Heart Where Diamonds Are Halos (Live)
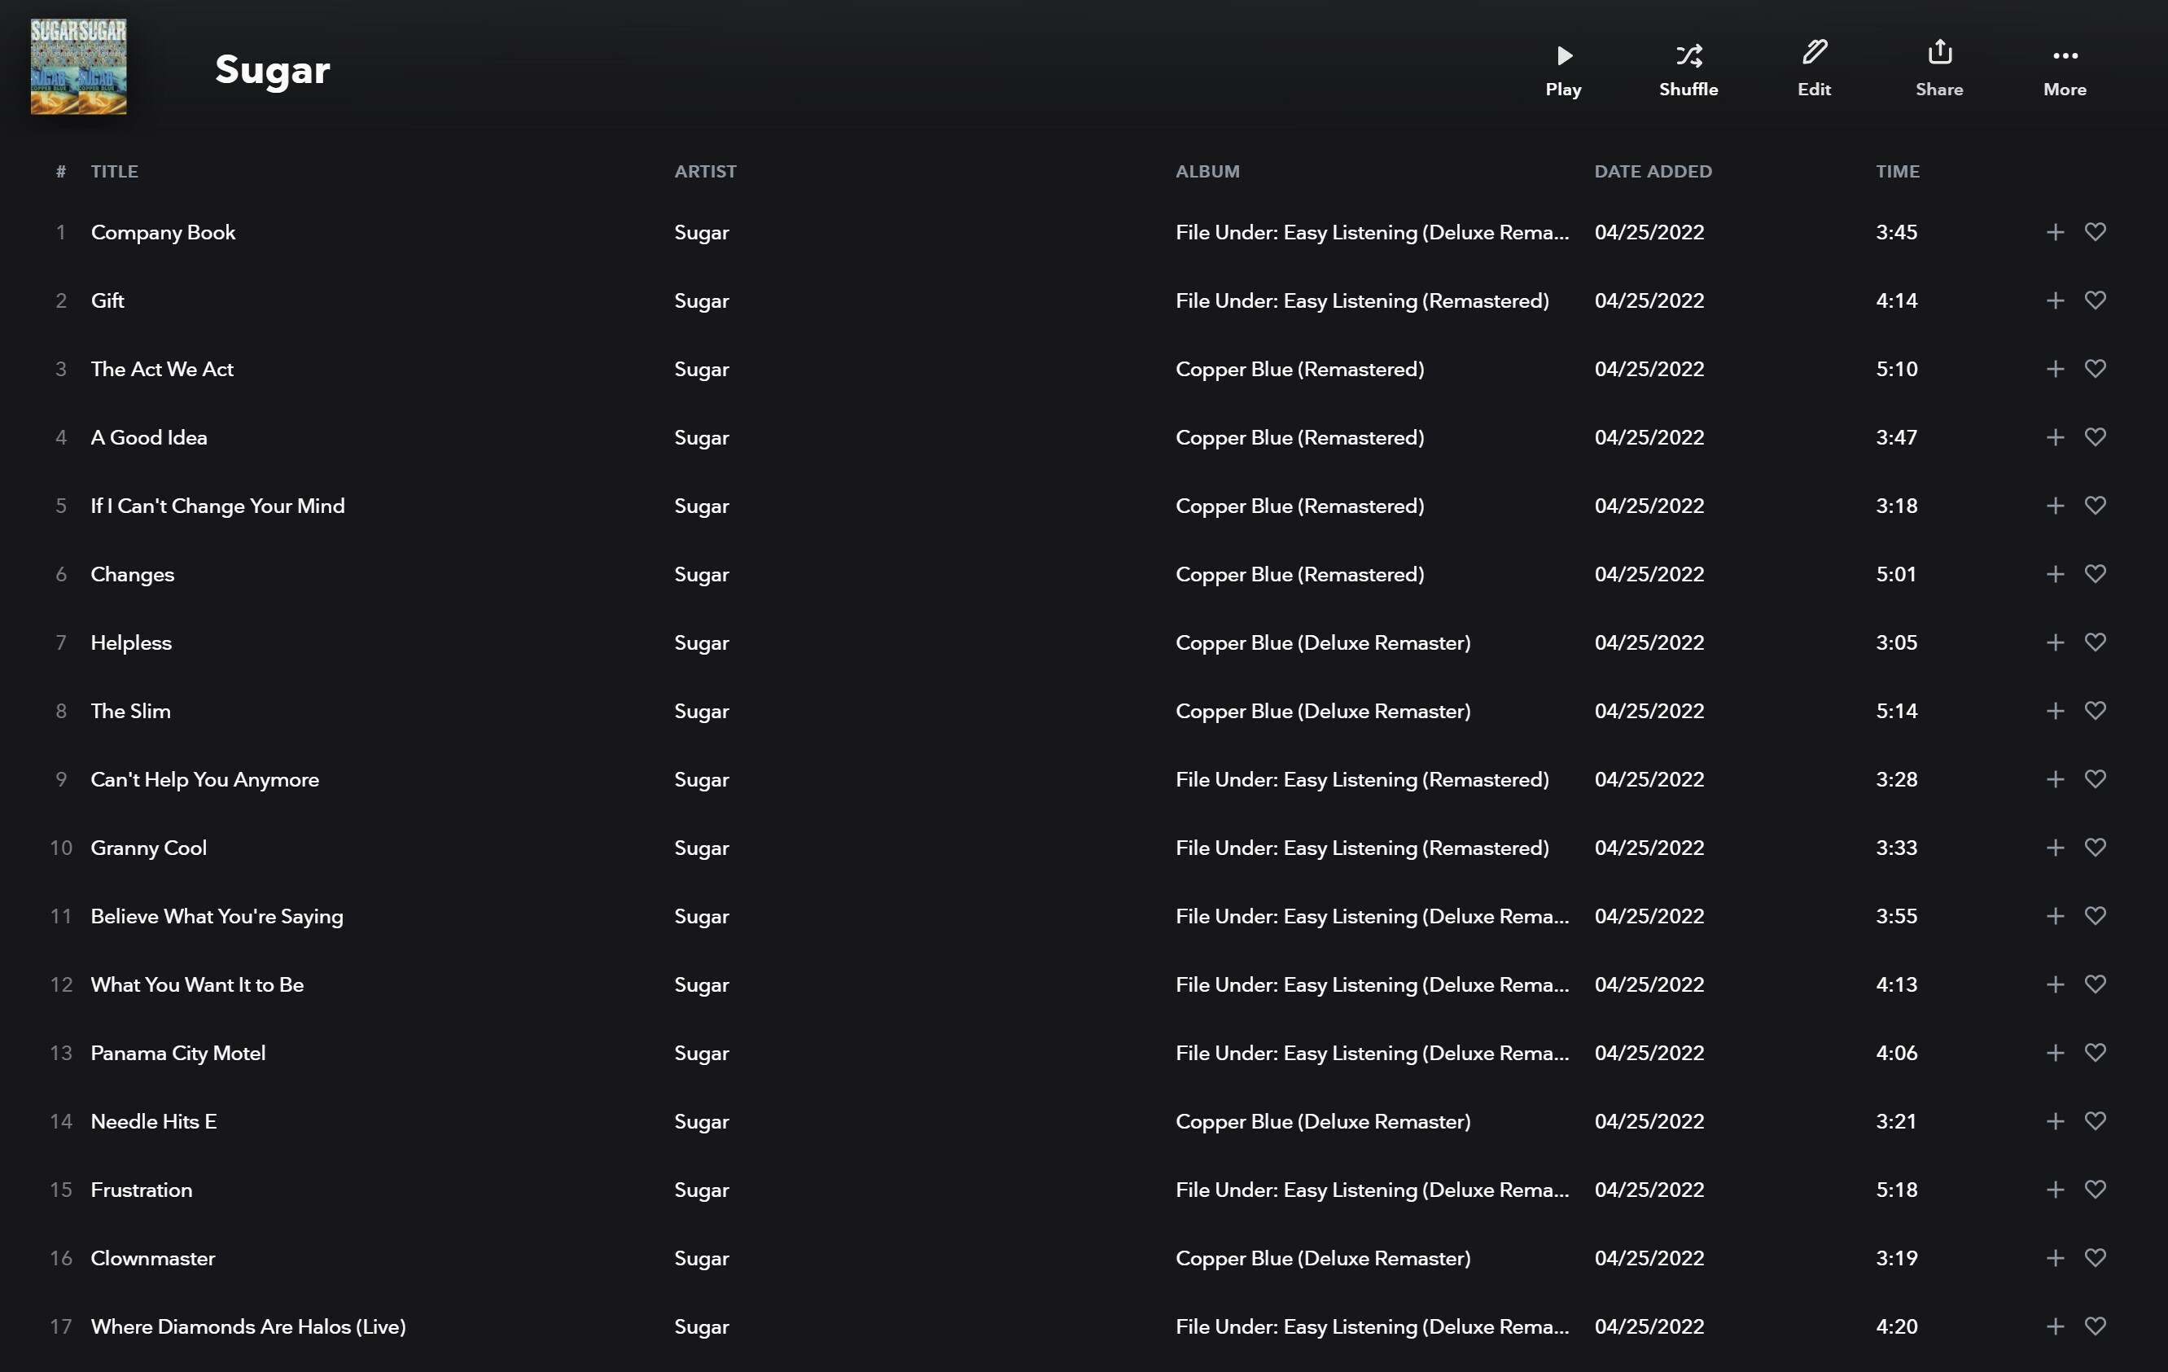 (2095, 1327)
